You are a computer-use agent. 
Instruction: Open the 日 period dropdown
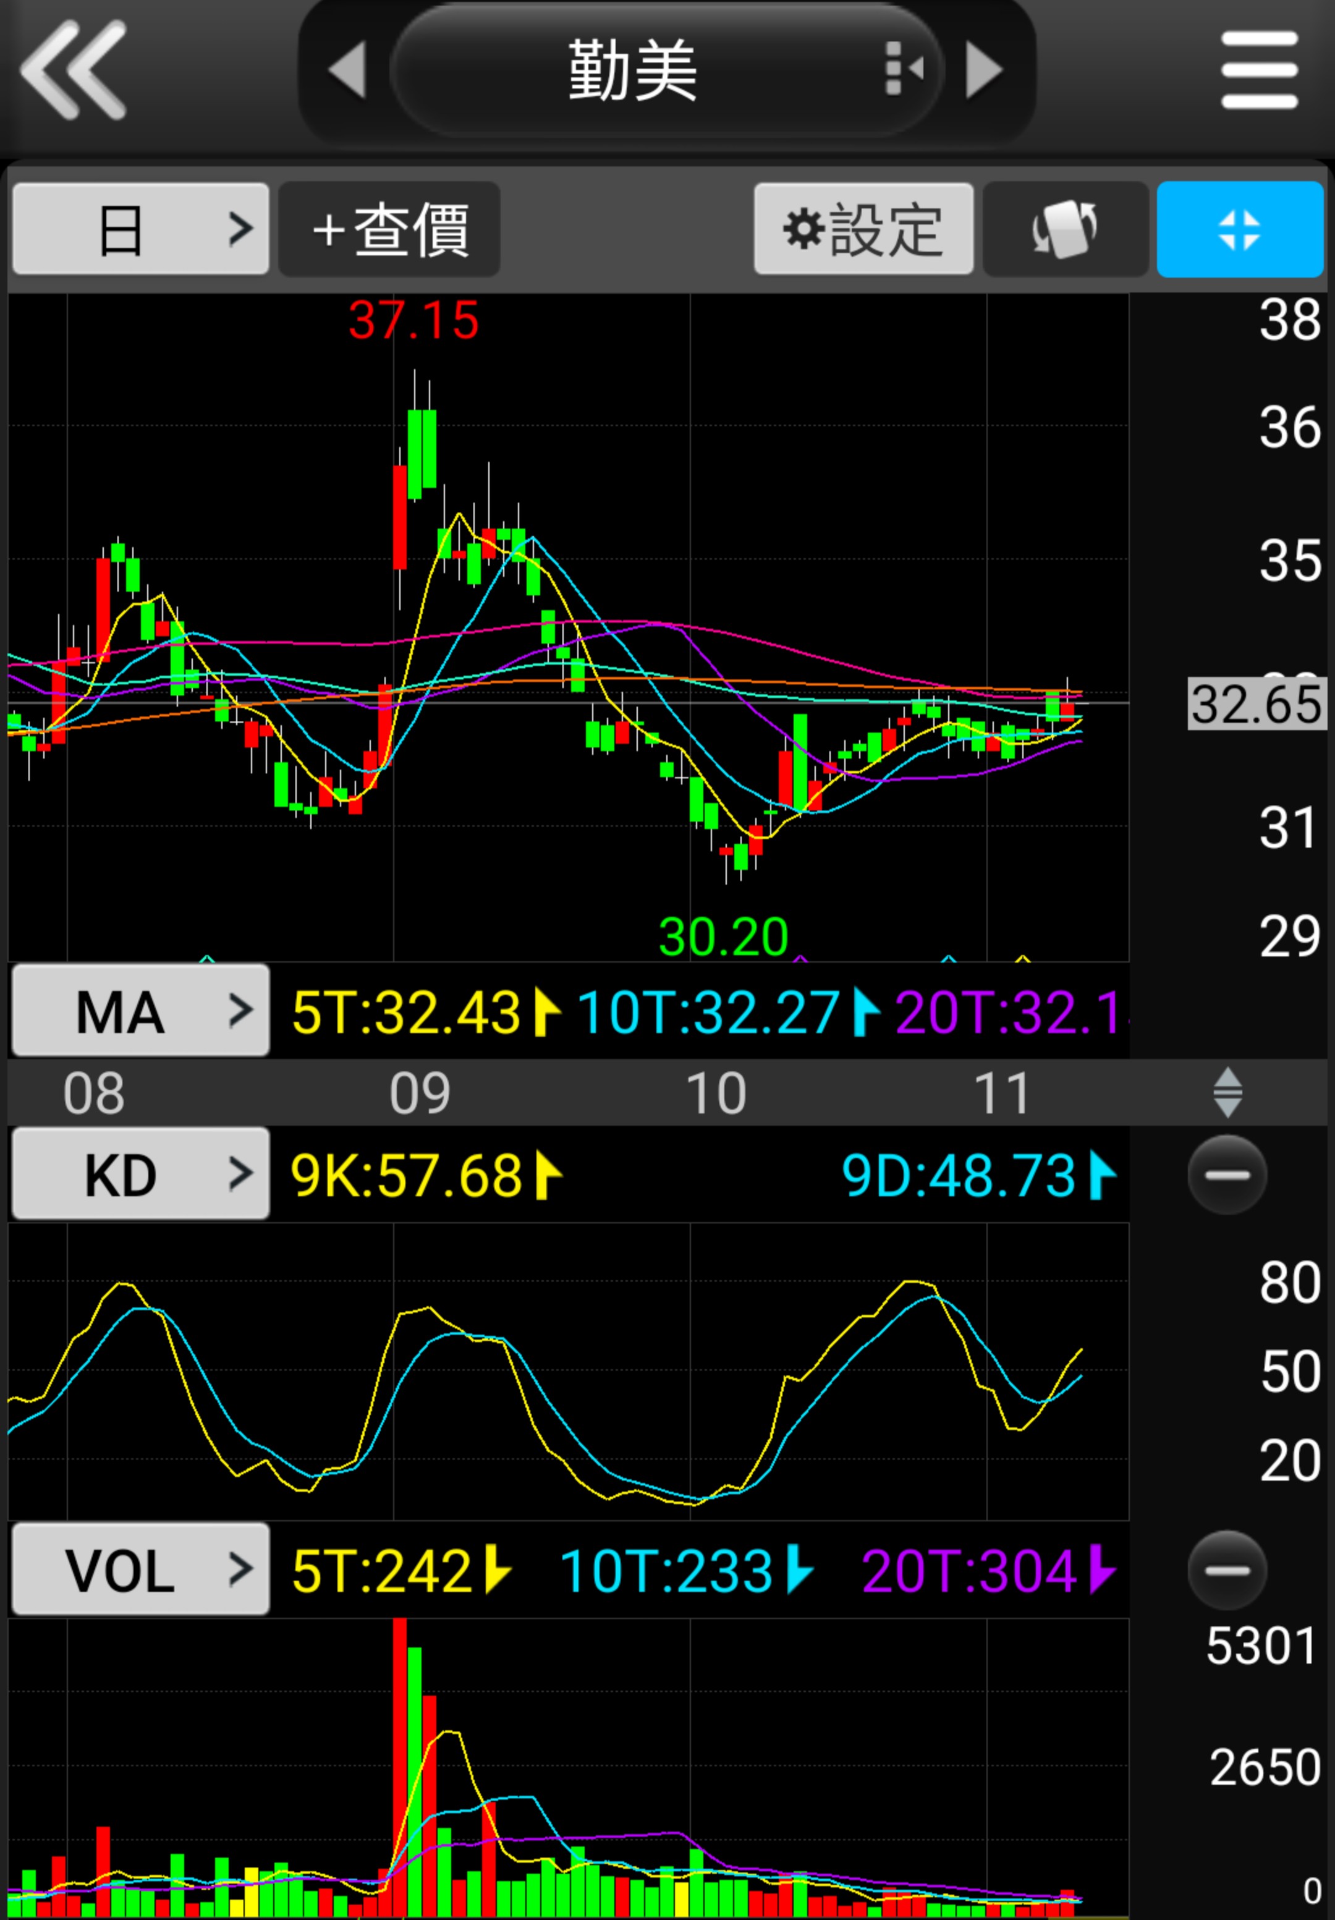(140, 229)
